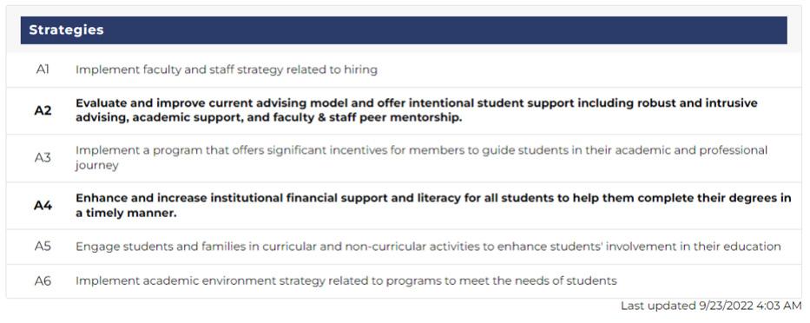Open the A5 engage students and families strategy
The image size is (810, 323).
pyautogui.click(x=428, y=247)
